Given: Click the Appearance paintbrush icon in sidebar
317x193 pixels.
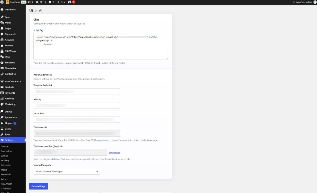Looking at the screenshot, I should coord(2,117).
